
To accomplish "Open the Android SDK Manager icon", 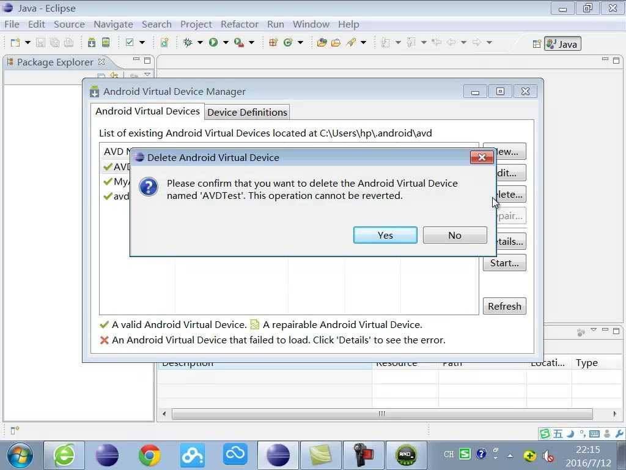I will [92, 42].
